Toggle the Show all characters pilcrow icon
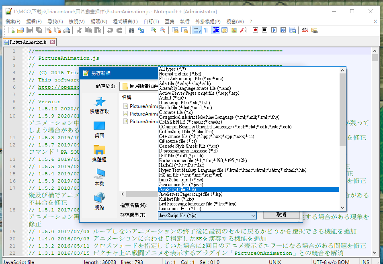383x264 pixels. pyautogui.click(x=206, y=30)
